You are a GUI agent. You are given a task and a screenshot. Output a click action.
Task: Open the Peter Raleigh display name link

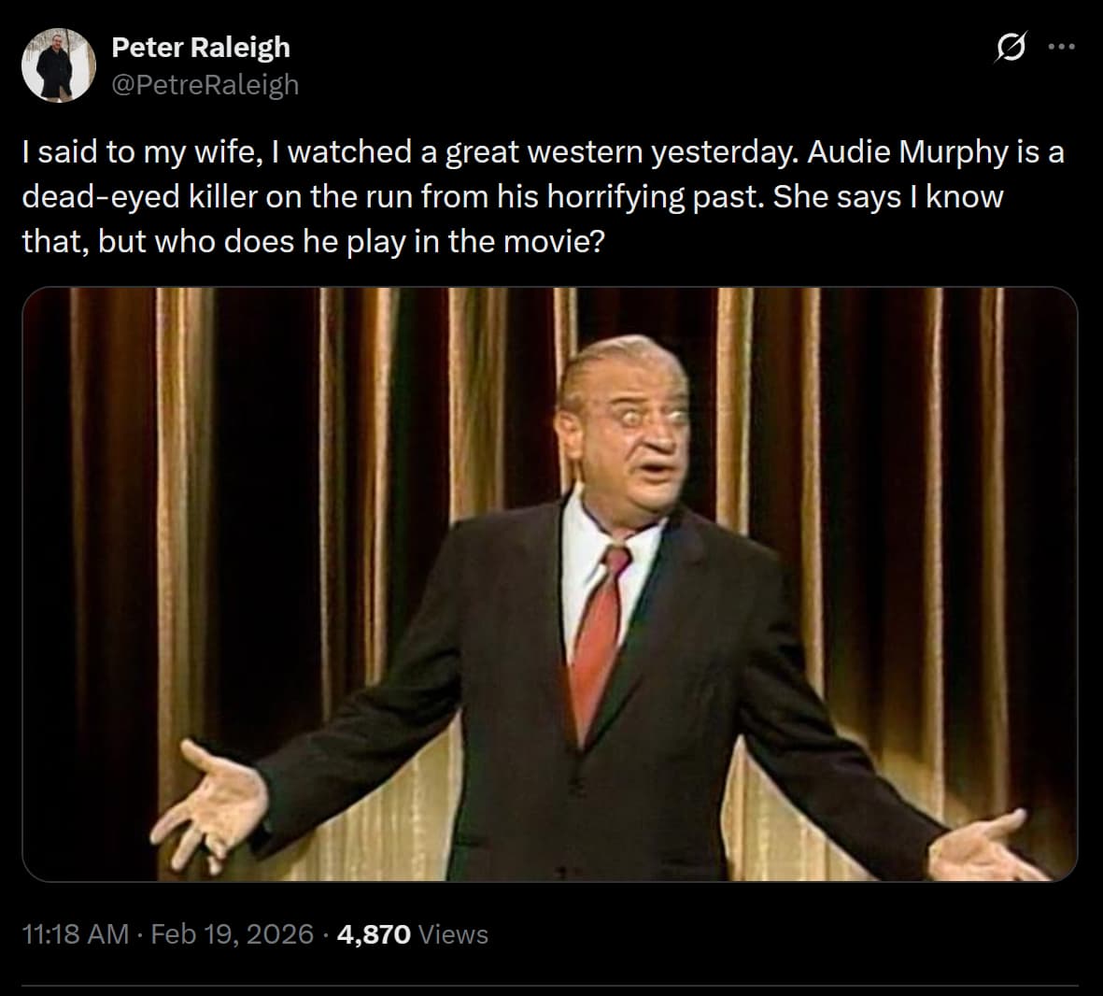(x=201, y=47)
